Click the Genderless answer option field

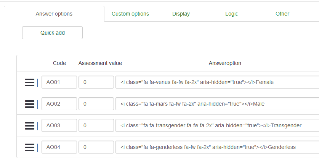point(217,147)
